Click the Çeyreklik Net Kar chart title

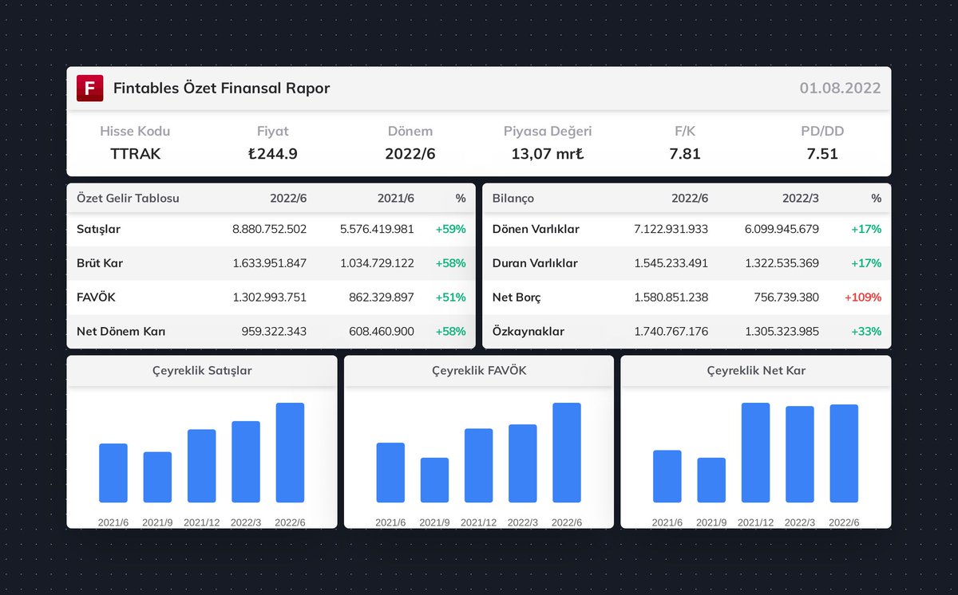(756, 371)
